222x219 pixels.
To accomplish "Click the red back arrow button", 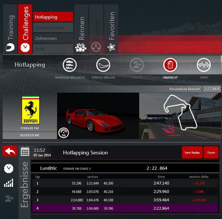I will 10,151.
